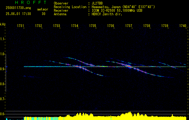The width and height of the screenshot is (189, 120).
Task: Select the observer callsign JL2TBB
Action: click(x=97, y=3)
